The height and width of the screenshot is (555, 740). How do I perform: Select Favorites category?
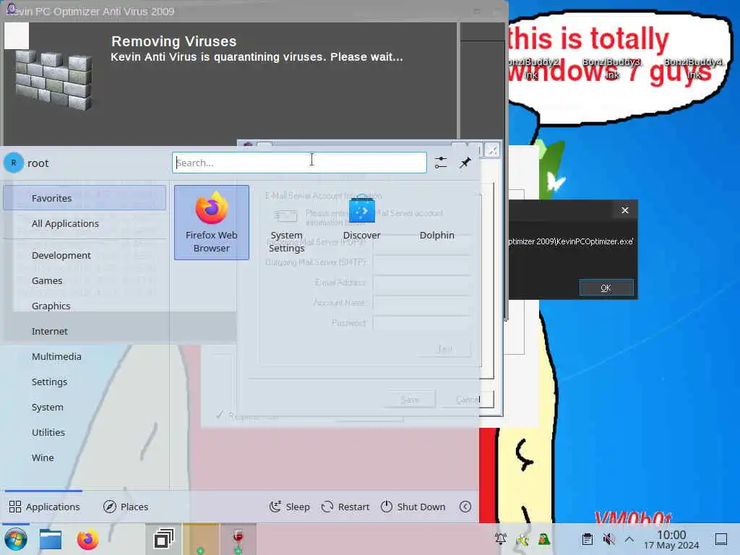[x=85, y=198]
